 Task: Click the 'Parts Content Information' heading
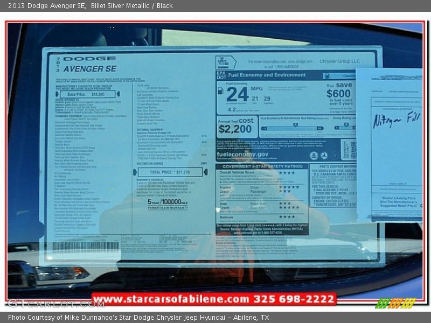point(338,166)
